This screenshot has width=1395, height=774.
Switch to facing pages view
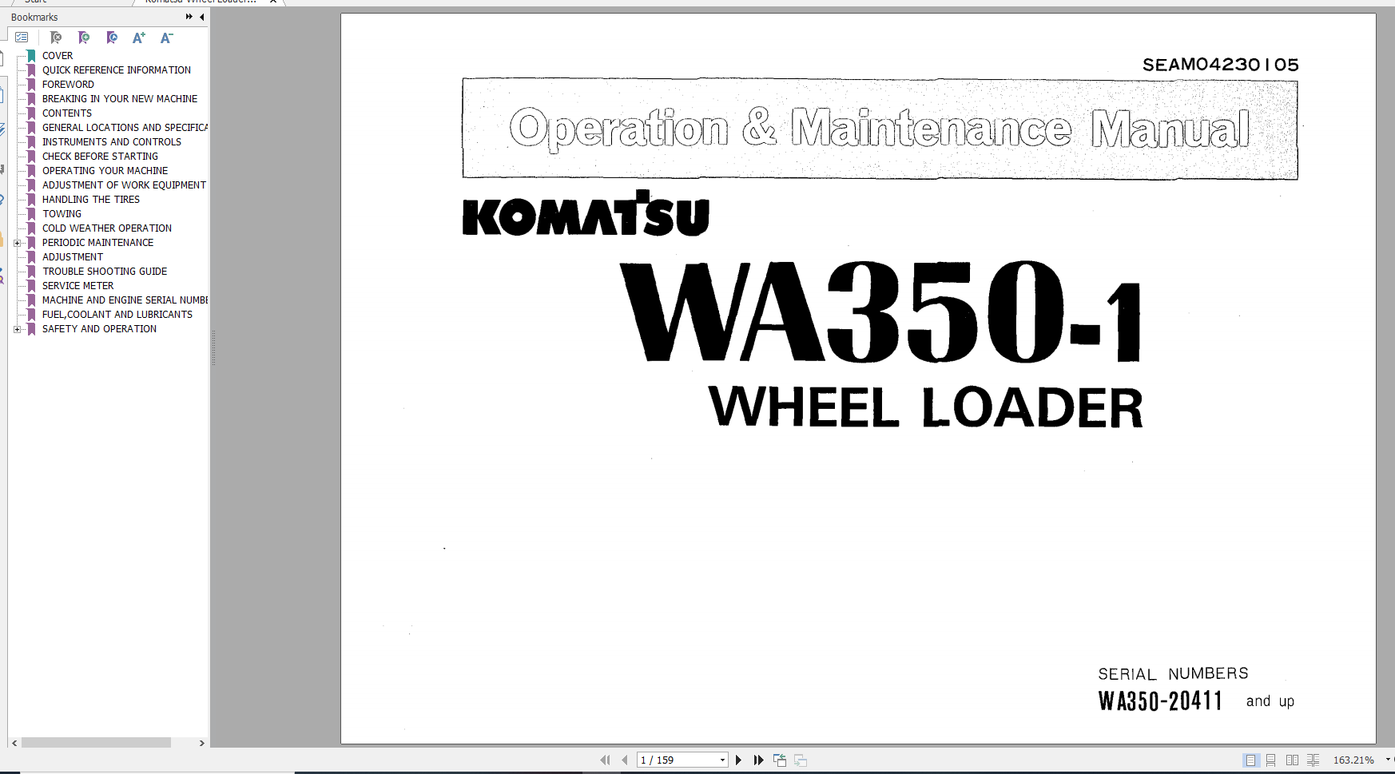pos(1292,760)
